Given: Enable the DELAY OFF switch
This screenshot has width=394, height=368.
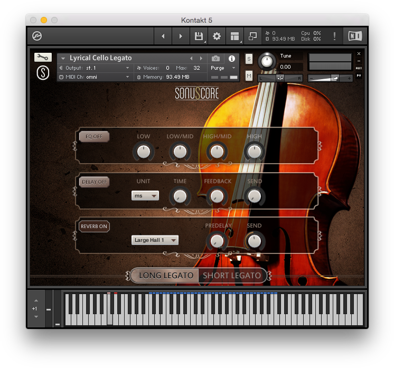Looking at the screenshot, I should click(x=94, y=182).
